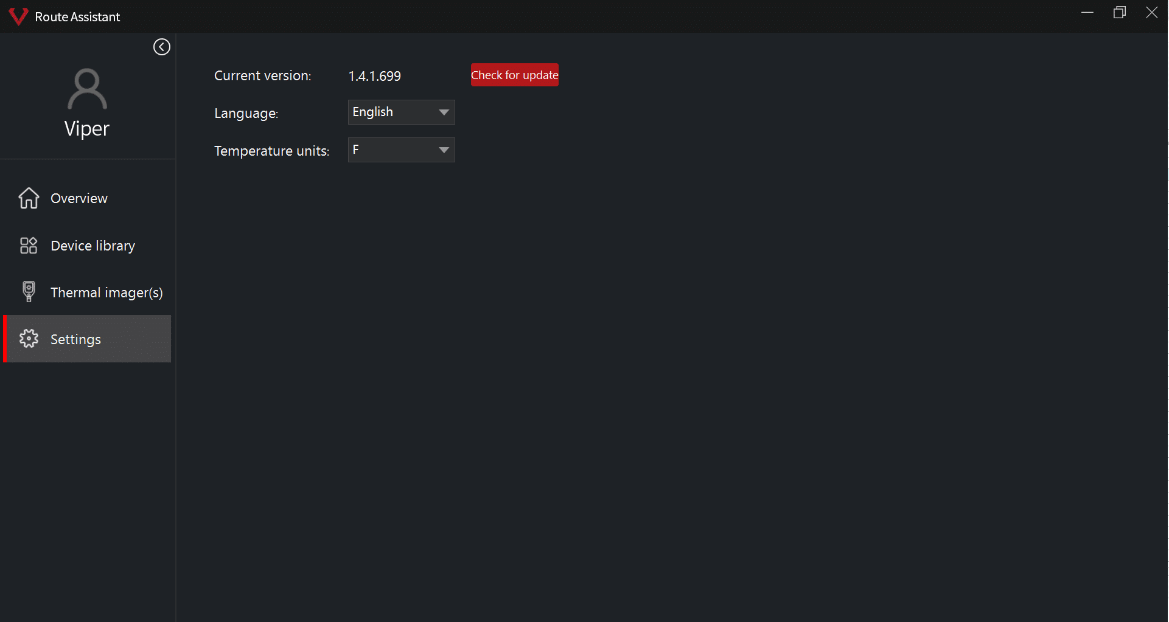
Task: Click the Viper username text
Action: tap(87, 129)
